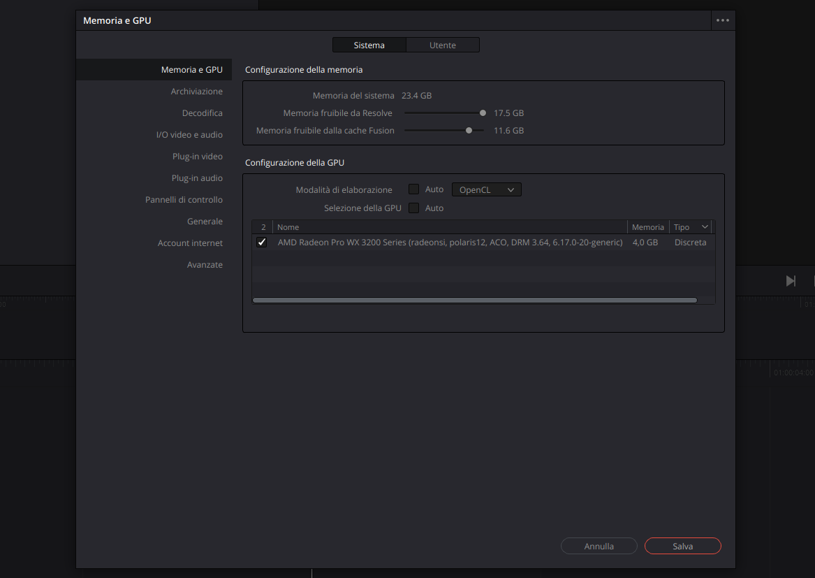Click the Discreta type cell
The width and height of the screenshot is (815, 578).
(690, 242)
